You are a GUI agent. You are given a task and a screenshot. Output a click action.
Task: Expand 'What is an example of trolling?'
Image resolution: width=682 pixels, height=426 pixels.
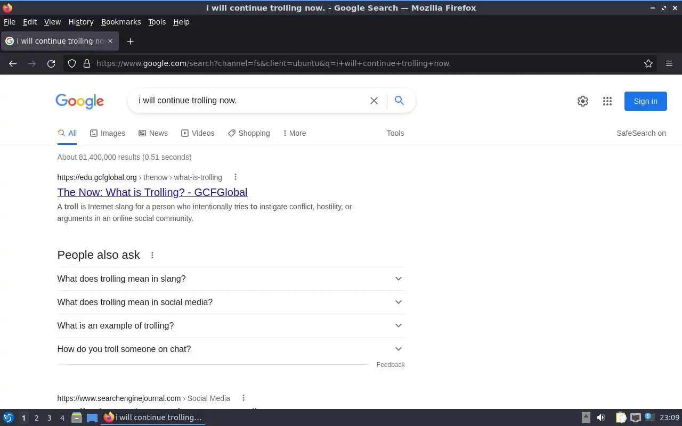coord(231,326)
